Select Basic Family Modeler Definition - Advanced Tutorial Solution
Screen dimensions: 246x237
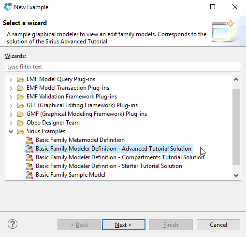(x=114, y=149)
